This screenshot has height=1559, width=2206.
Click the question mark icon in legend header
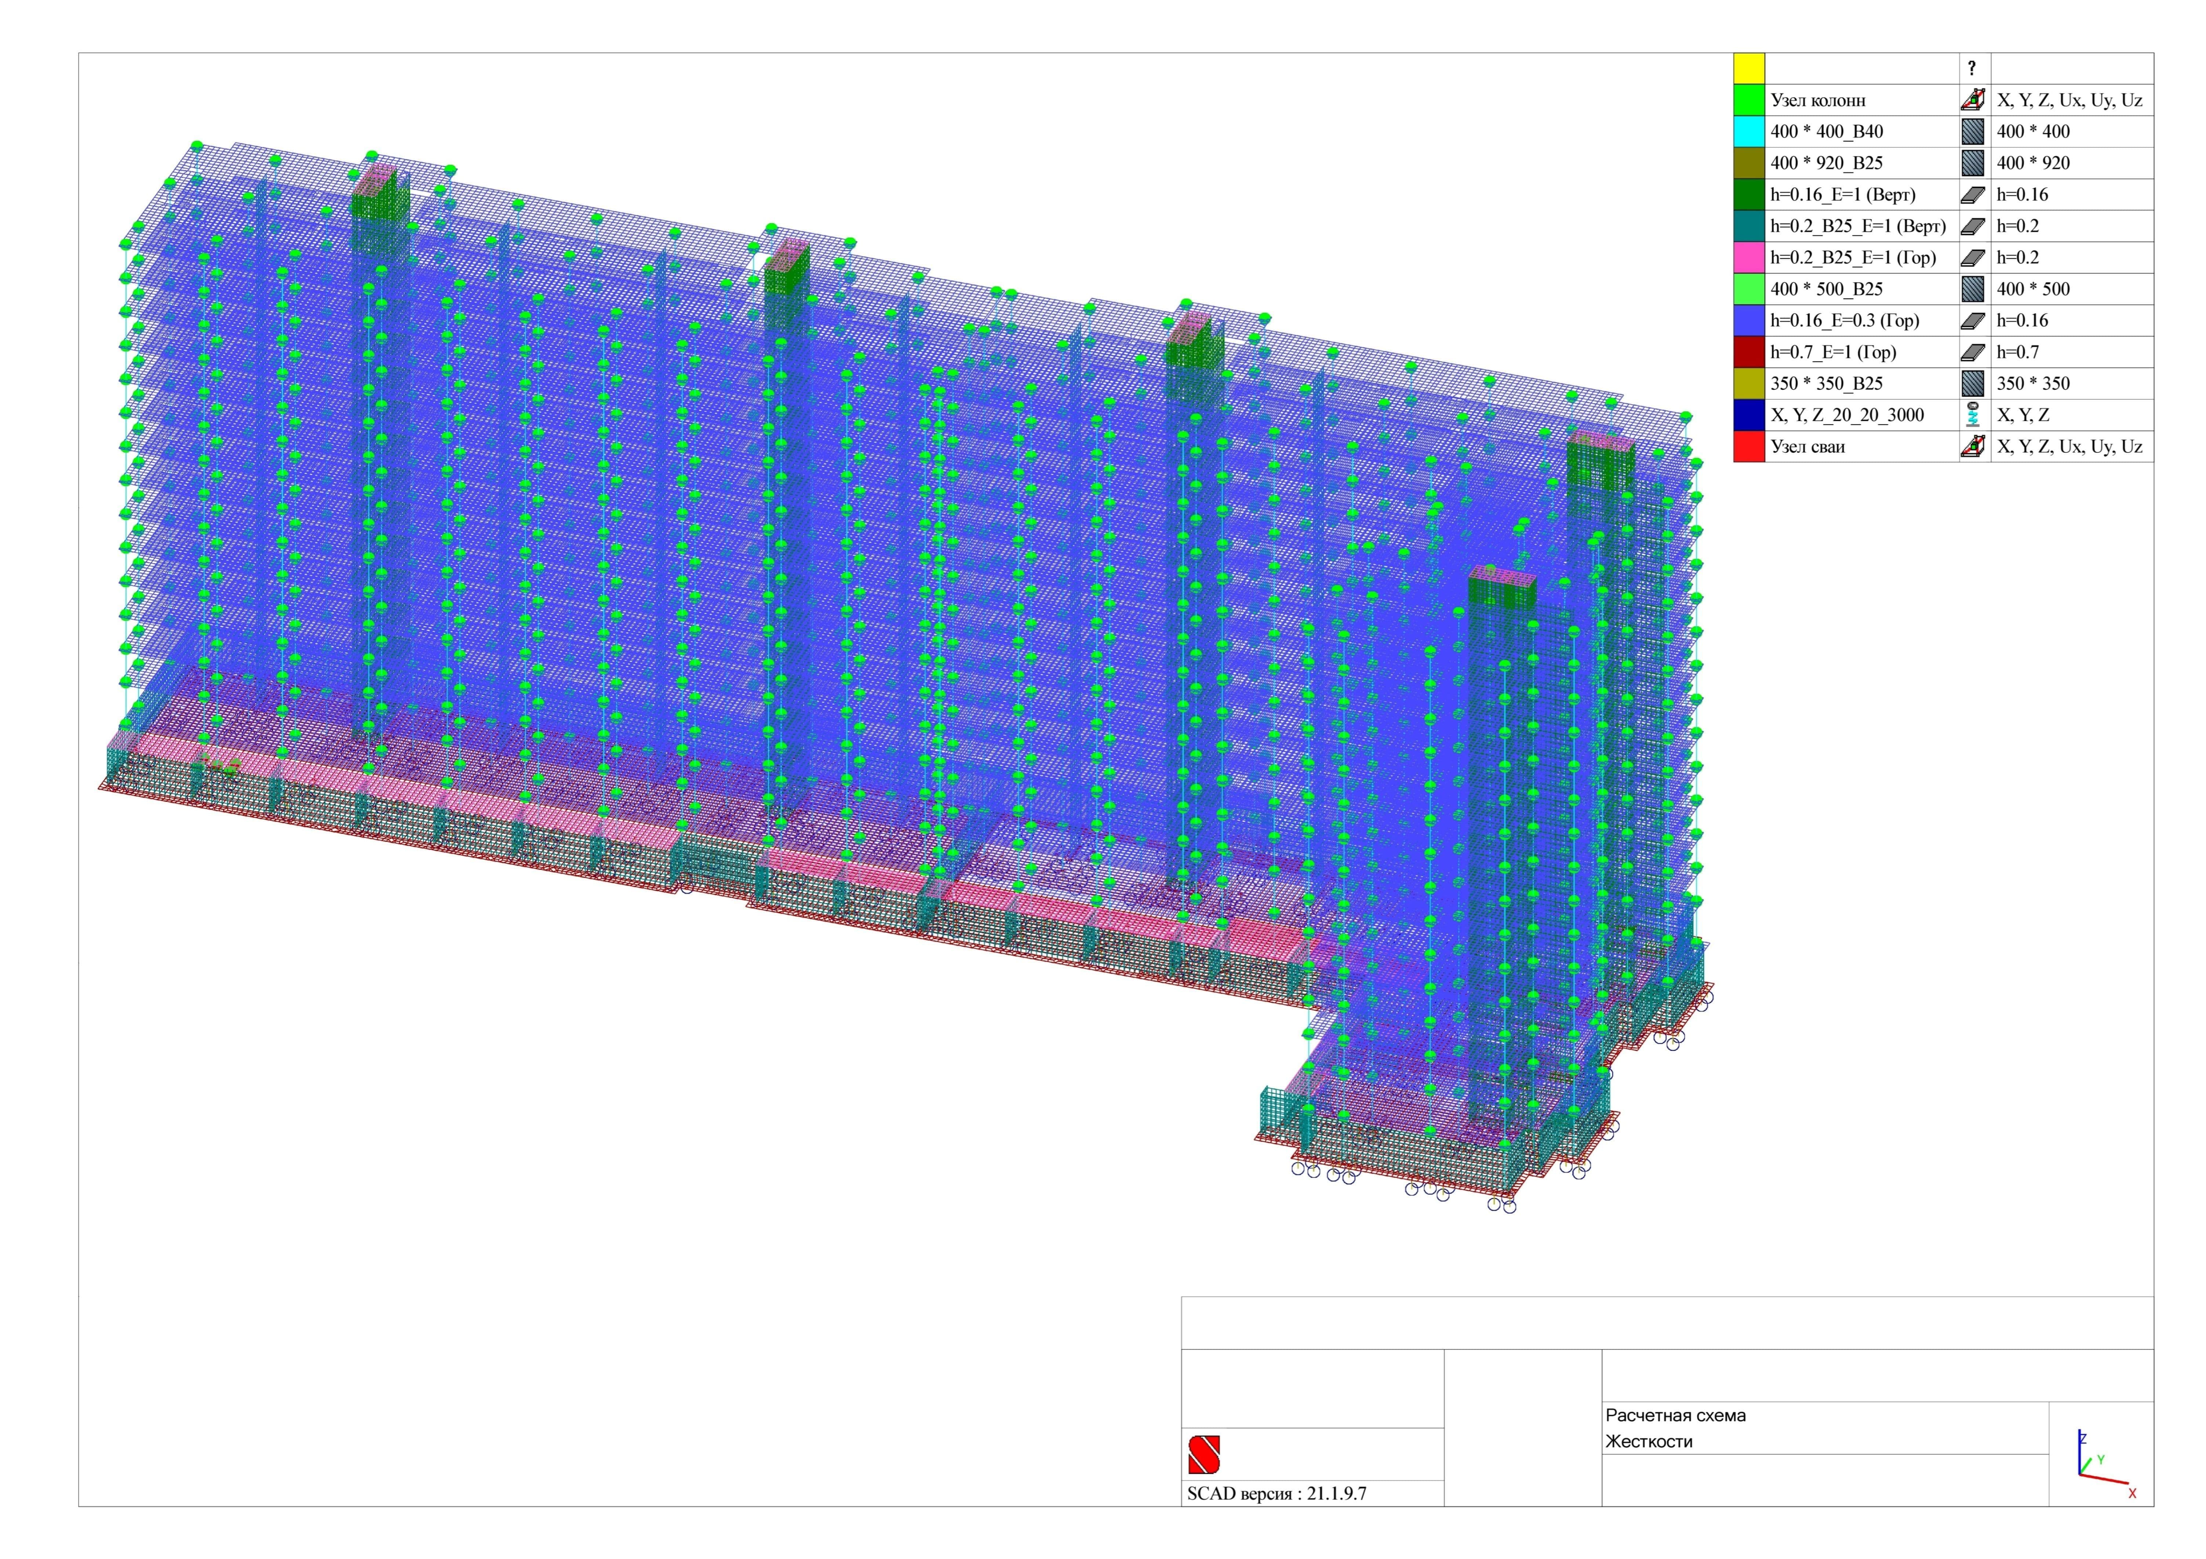1971,68
